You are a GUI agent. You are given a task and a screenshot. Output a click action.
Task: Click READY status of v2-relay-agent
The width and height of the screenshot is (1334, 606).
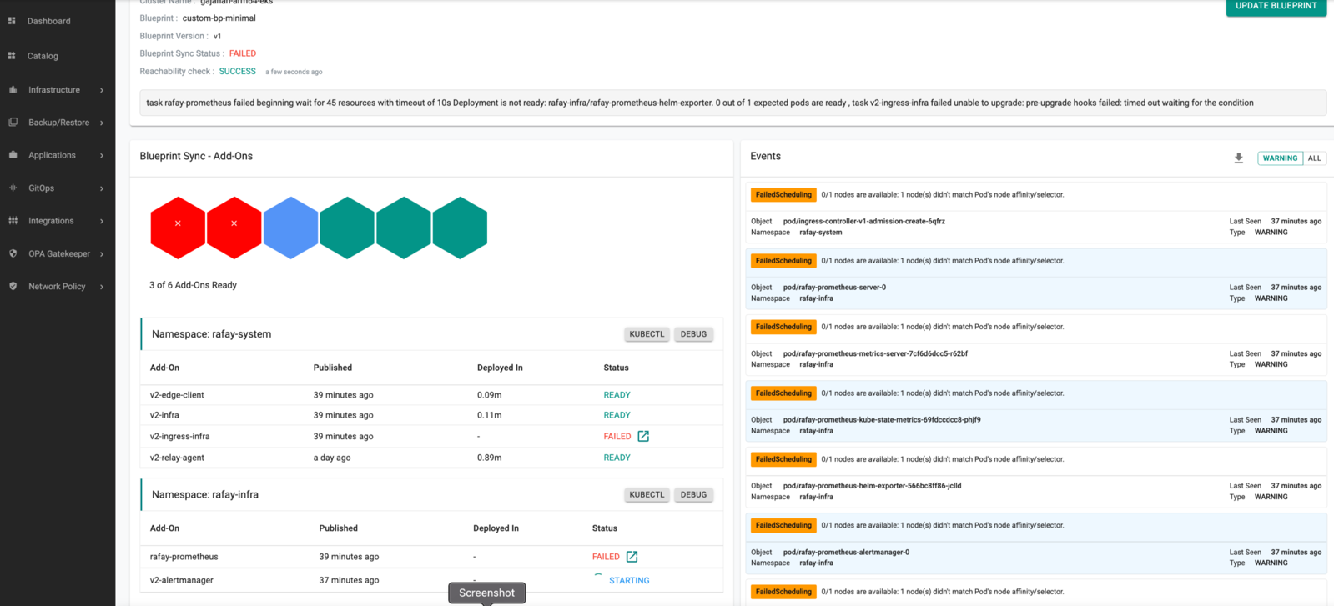pos(617,458)
